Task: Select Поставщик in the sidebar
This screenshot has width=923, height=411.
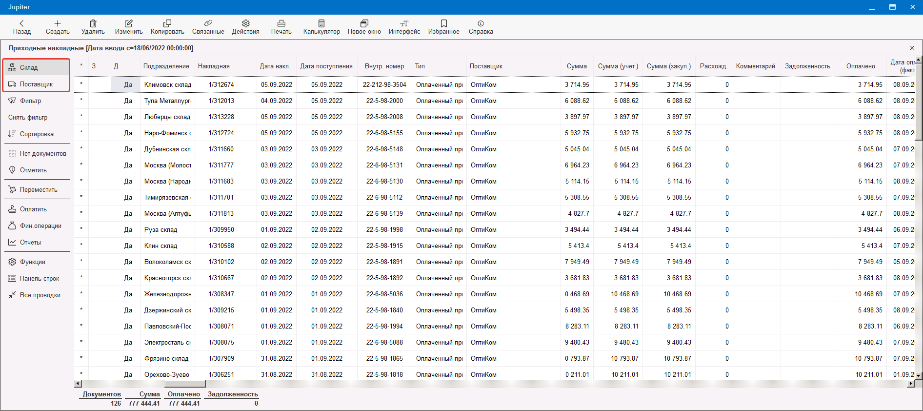Action: coord(37,84)
